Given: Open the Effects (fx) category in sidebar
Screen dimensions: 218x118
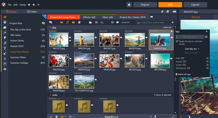Looking at the screenshot, I should 5,32.
